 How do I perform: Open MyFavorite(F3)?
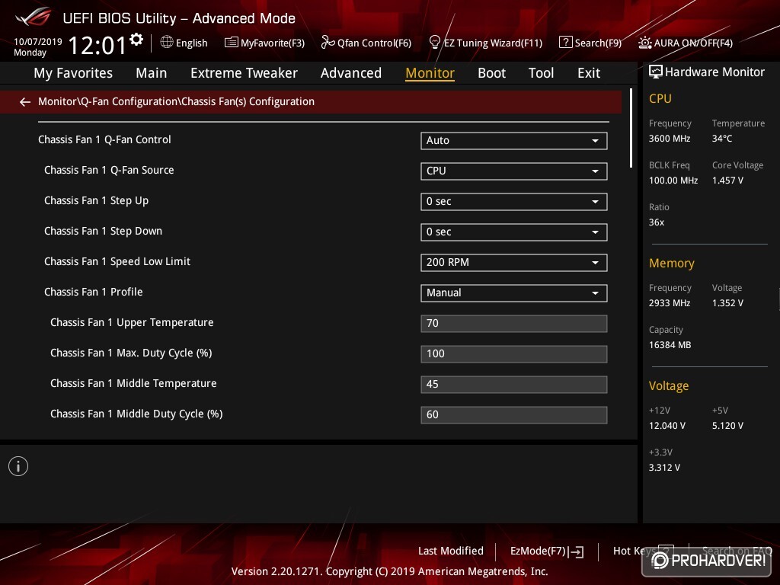(x=264, y=43)
